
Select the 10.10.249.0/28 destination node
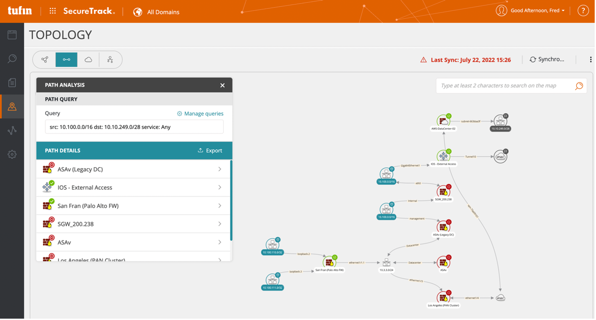[500, 121]
